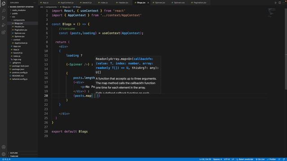Screen dimensions: 287x161
Task: Click Go Live in status bar
Action: pos(260,159)
